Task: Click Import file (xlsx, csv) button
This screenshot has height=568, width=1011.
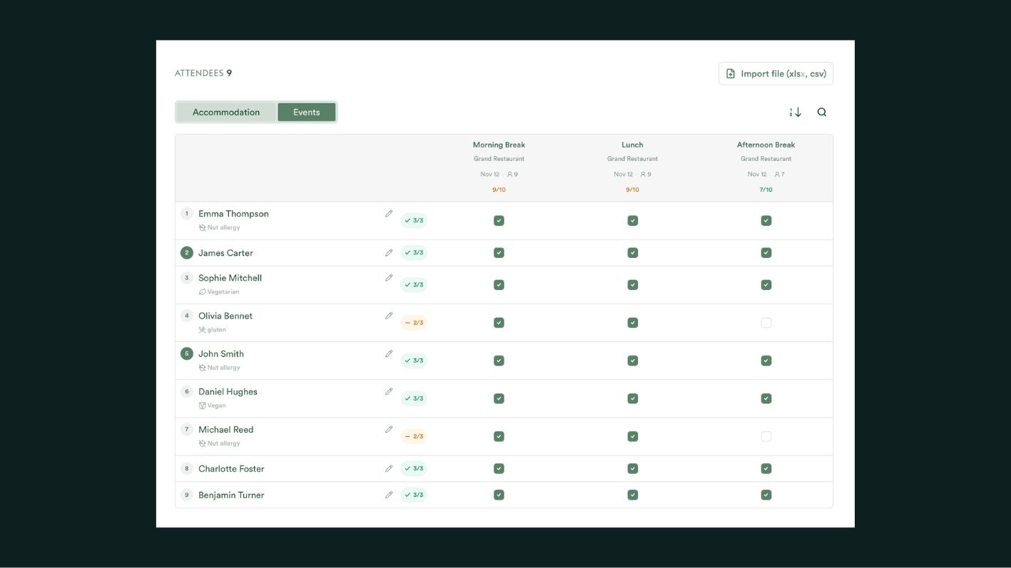Action: pyautogui.click(x=776, y=73)
